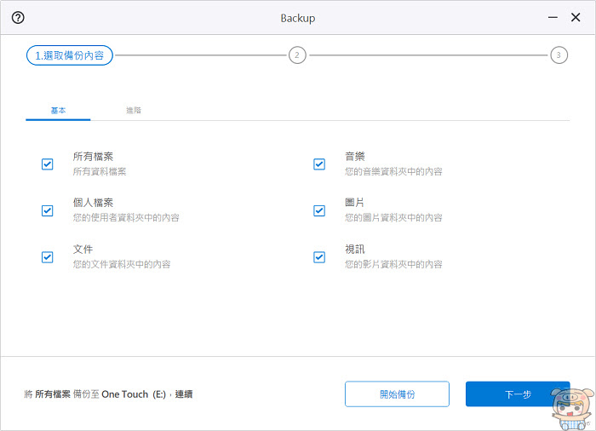The image size is (596, 431).
Task: Click the 個人檔案 label text
Action: [x=93, y=203]
